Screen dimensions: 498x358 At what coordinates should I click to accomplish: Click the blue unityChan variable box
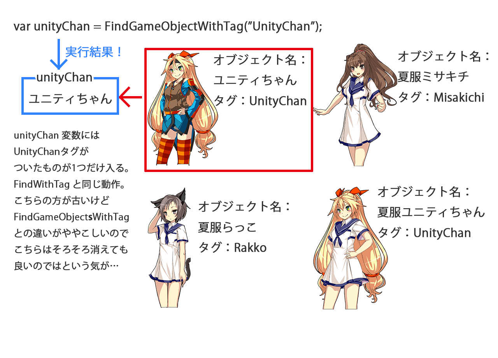pos(70,96)
